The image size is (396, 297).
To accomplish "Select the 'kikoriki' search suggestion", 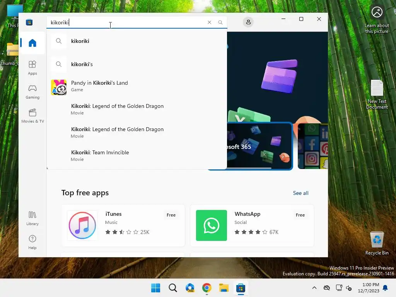I will [137, 41].
